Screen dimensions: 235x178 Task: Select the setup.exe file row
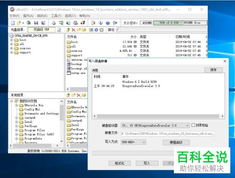pos(76,73)
